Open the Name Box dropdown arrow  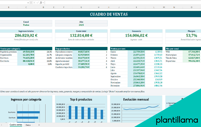point(28,3)
